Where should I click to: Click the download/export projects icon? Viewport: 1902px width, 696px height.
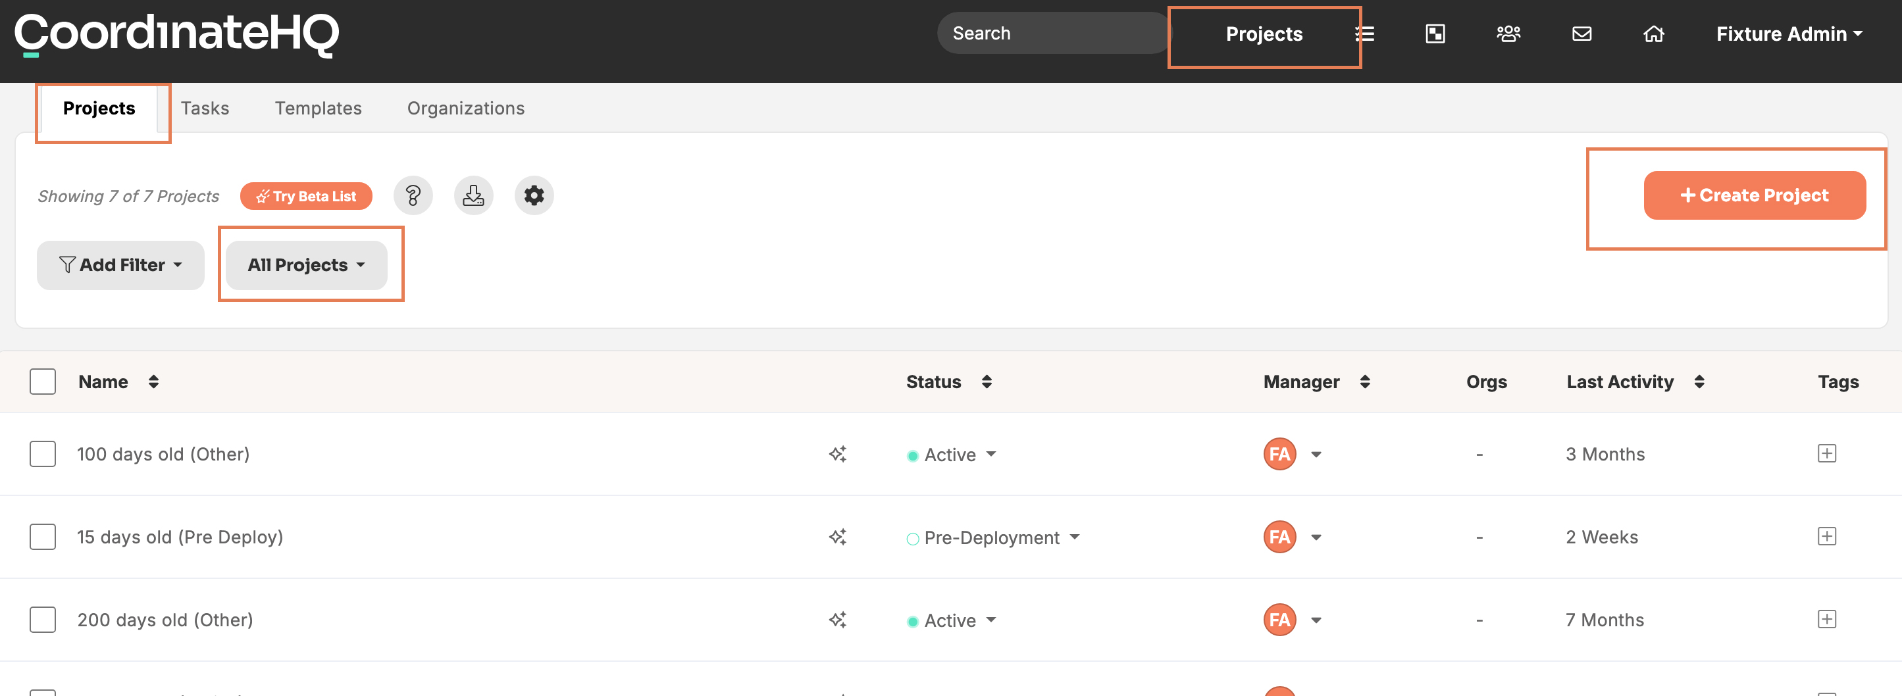click(473, 195)
